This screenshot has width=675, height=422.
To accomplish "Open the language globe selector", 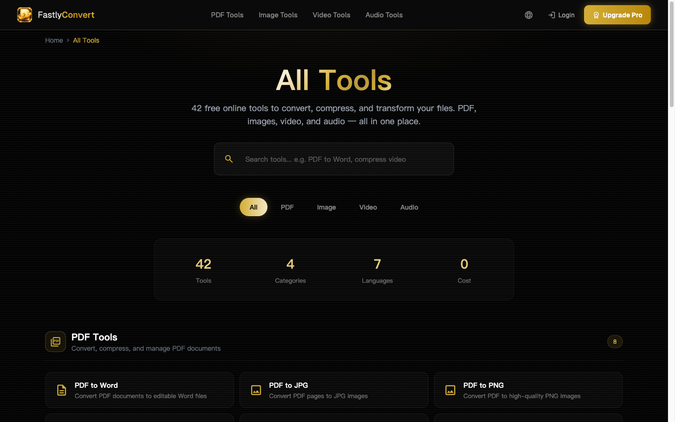I will (529, 15).
